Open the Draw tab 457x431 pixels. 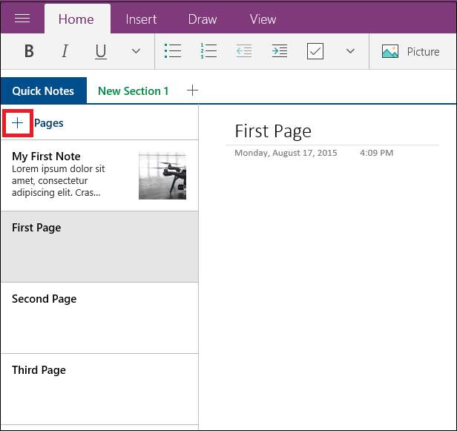202,19
